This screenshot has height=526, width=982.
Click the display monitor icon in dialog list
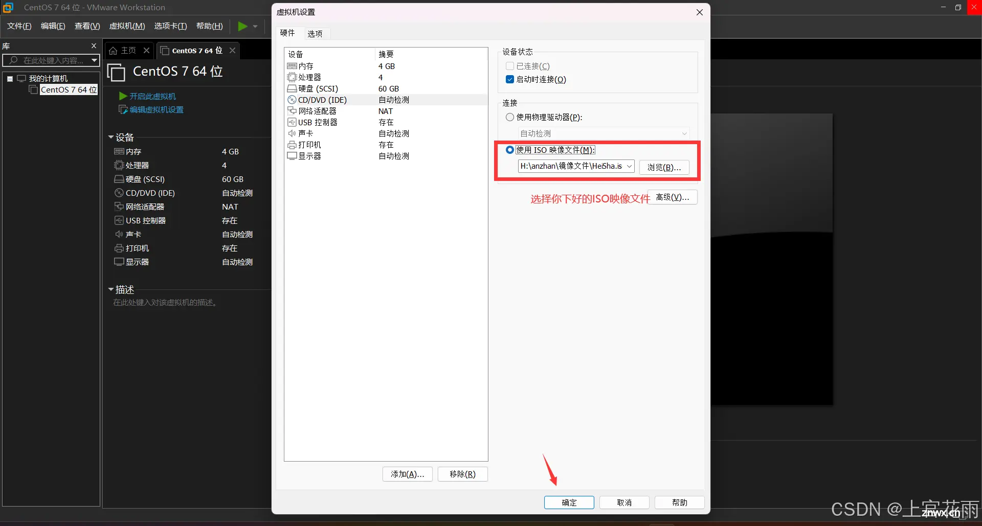pyautogui.click(x=292, y=156)
